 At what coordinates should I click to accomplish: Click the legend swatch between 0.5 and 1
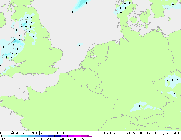point(11,136)
